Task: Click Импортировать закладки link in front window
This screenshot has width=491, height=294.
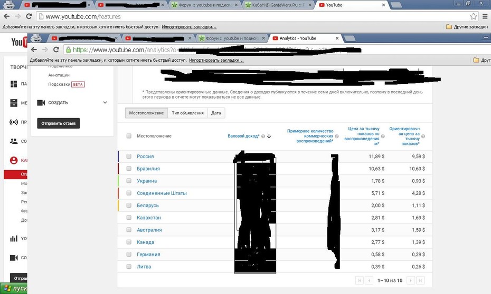Action: click(216, 60)
